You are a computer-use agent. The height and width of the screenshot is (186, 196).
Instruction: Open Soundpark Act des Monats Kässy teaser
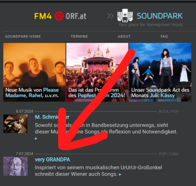[160, 72]
